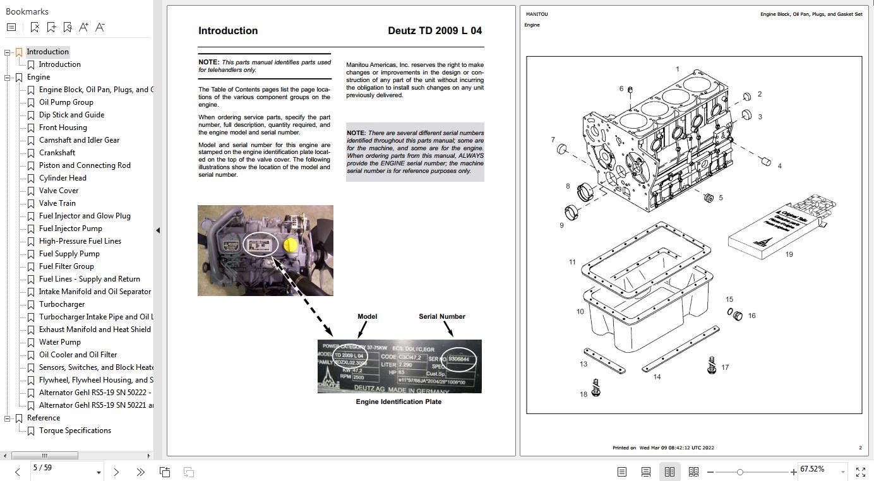874x481 pixels.
Task: Open Alternator Gehl RS5-19 SN 50221 bookmark
Action: 96,405
